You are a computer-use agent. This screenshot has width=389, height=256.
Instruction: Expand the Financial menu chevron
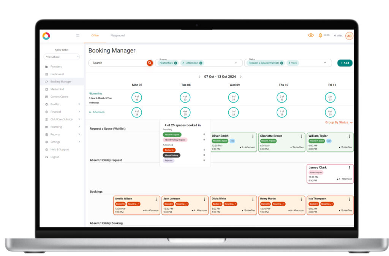79,112
